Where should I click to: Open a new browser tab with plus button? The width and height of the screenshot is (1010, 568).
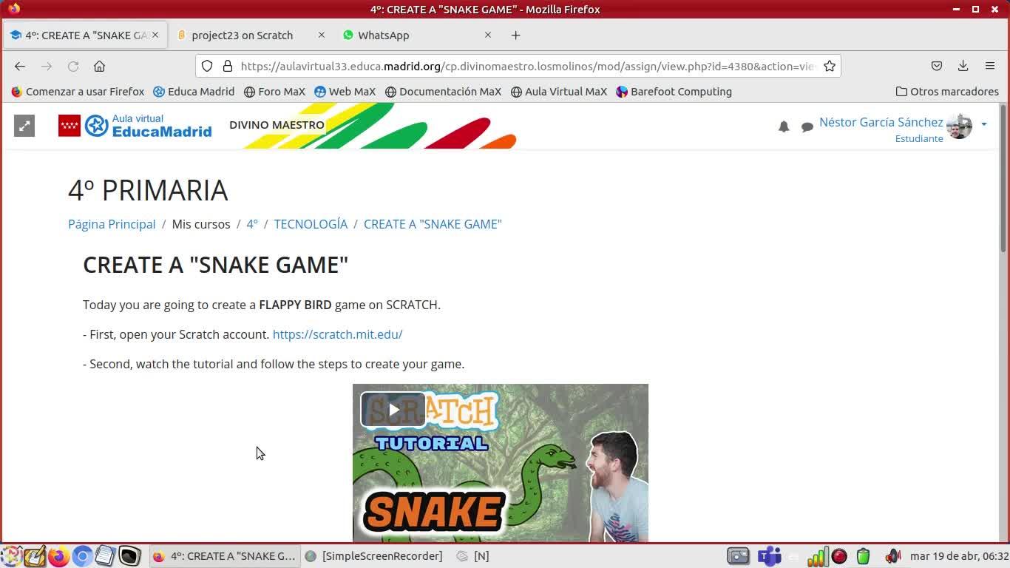(x=516, y=35)
